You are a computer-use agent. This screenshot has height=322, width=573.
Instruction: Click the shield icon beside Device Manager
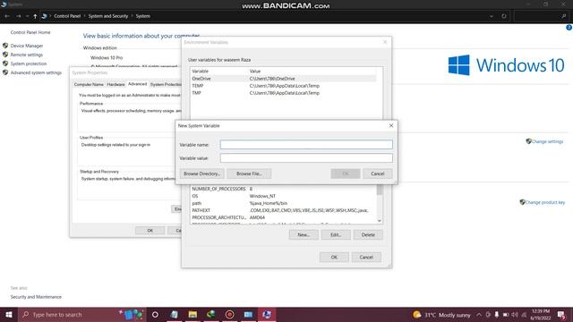pyautogui.click(x=5, y=46)
